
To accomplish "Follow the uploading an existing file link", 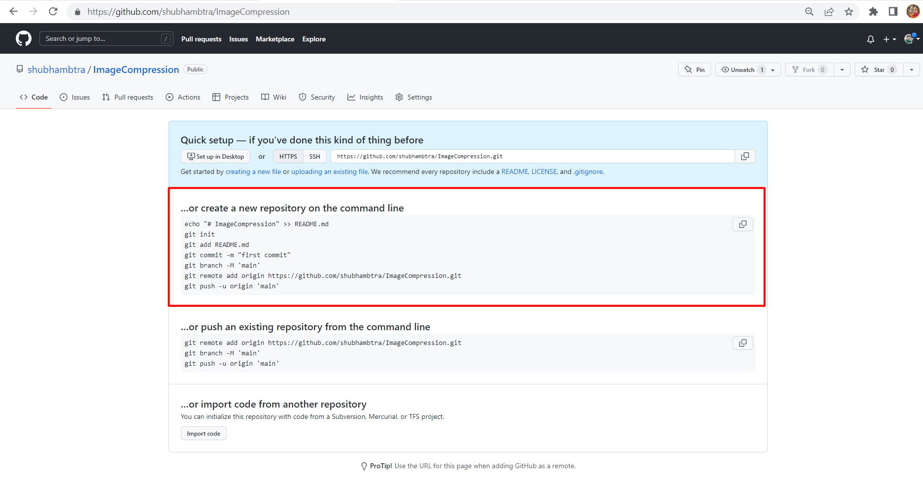I will click(x=330, y=171).
